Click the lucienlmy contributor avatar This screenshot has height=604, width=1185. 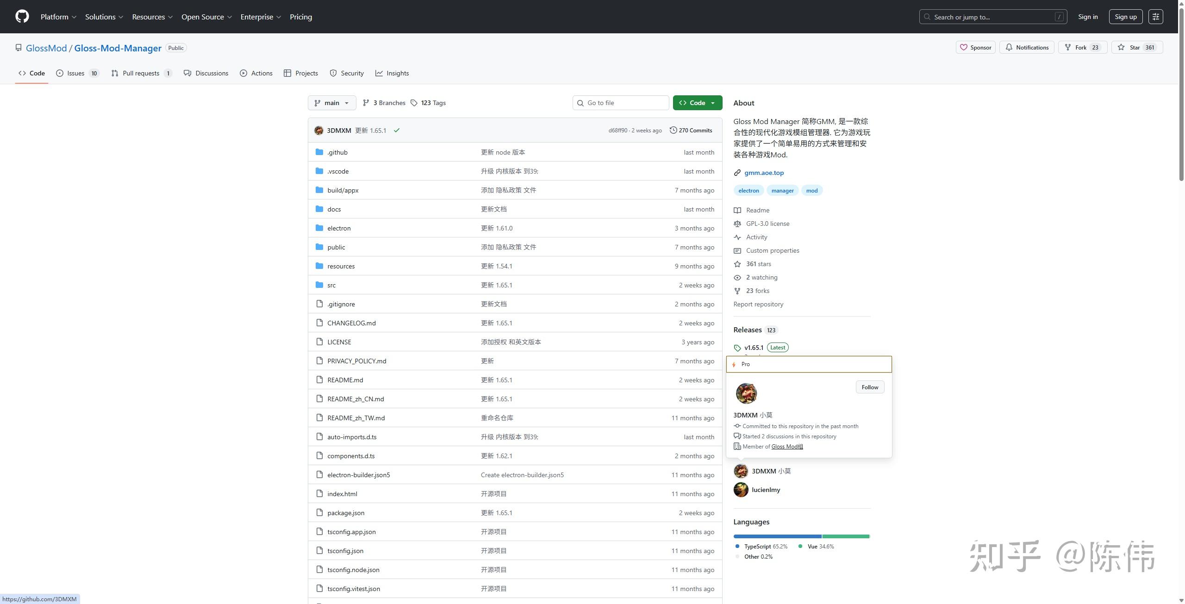click(x=741, y=490)
